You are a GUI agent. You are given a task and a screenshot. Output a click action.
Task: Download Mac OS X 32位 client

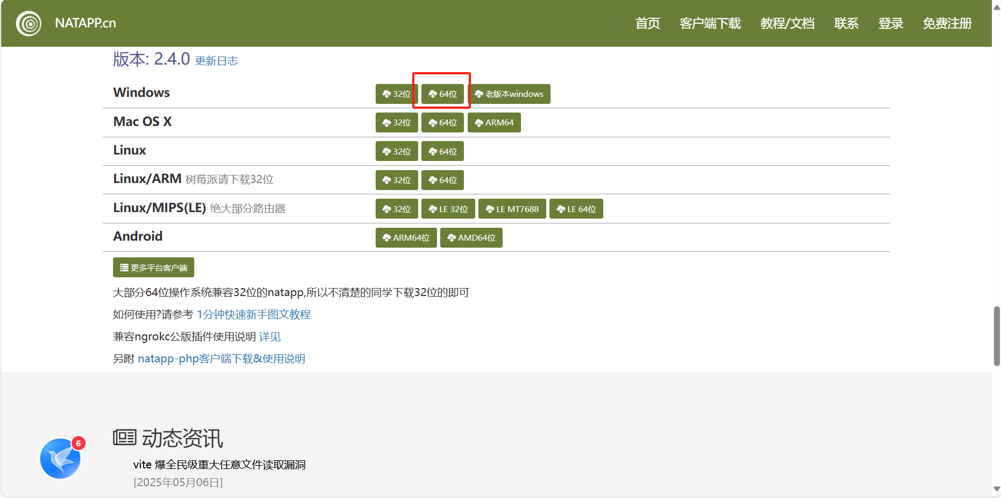click(397, 122)
